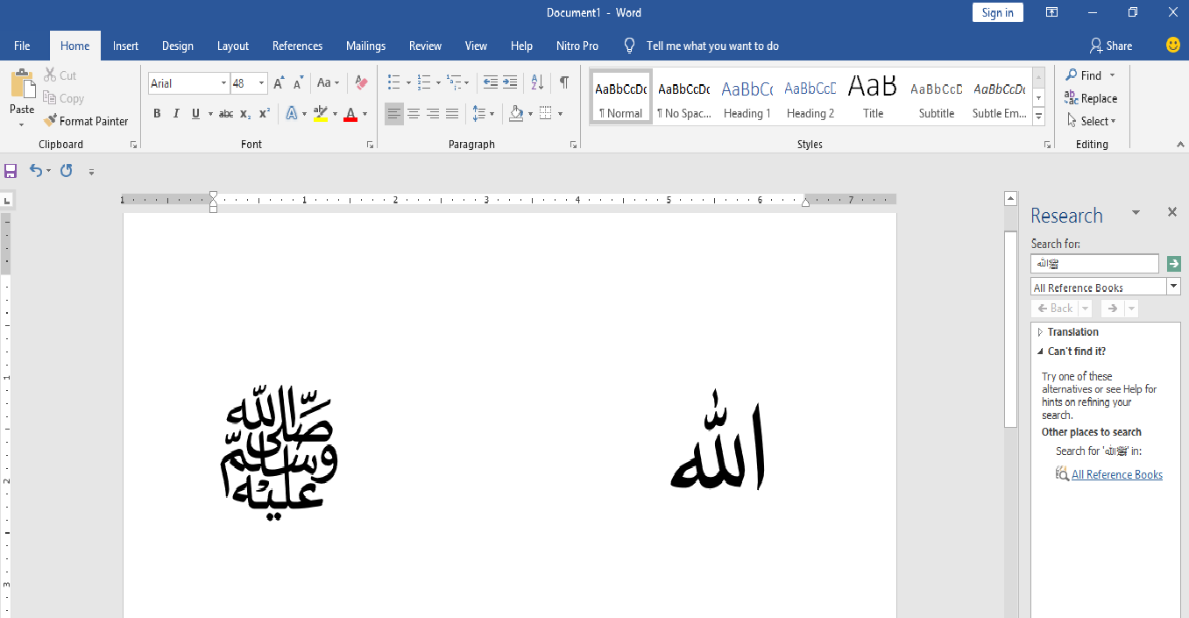Image resolution: width=1189 pixels, height=618 pixels.
Task: Undo last action arrow
Action: click(35, 171)
